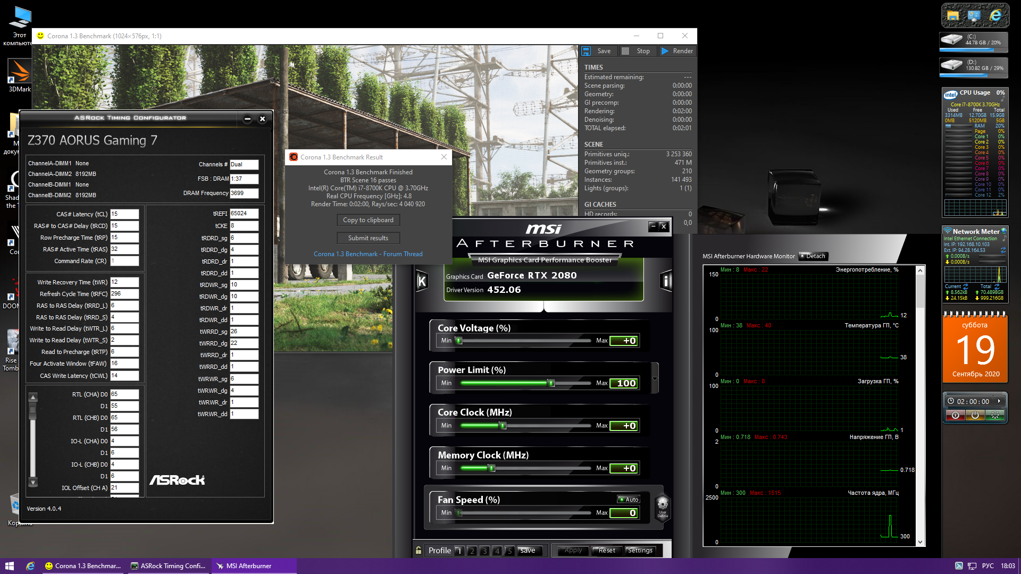Click the Afterburner Kombustor K icon

(422, 281)
